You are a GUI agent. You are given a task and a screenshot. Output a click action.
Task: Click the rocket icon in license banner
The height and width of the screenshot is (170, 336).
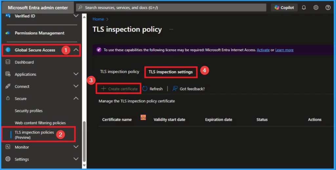pos(99,50)
